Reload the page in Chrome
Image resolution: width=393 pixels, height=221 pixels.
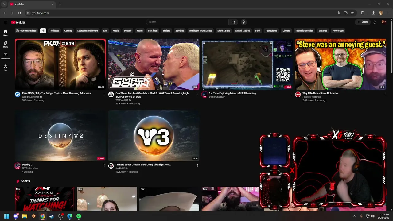[x=19, y=13]
